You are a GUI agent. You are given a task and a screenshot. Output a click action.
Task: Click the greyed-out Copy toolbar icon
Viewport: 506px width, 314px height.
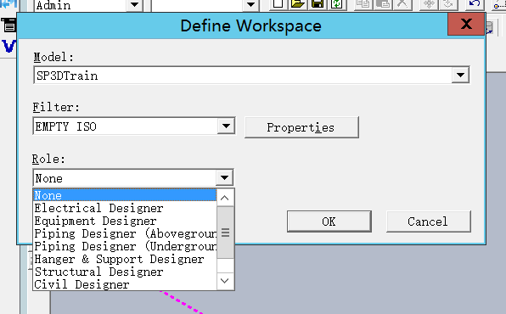(x=363, y=4)
